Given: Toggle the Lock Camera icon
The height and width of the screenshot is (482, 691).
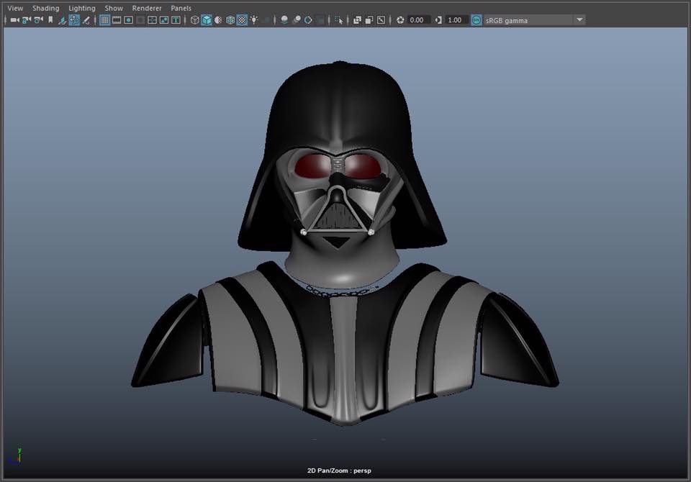Looking at the screenshot, I should point(27,20).
